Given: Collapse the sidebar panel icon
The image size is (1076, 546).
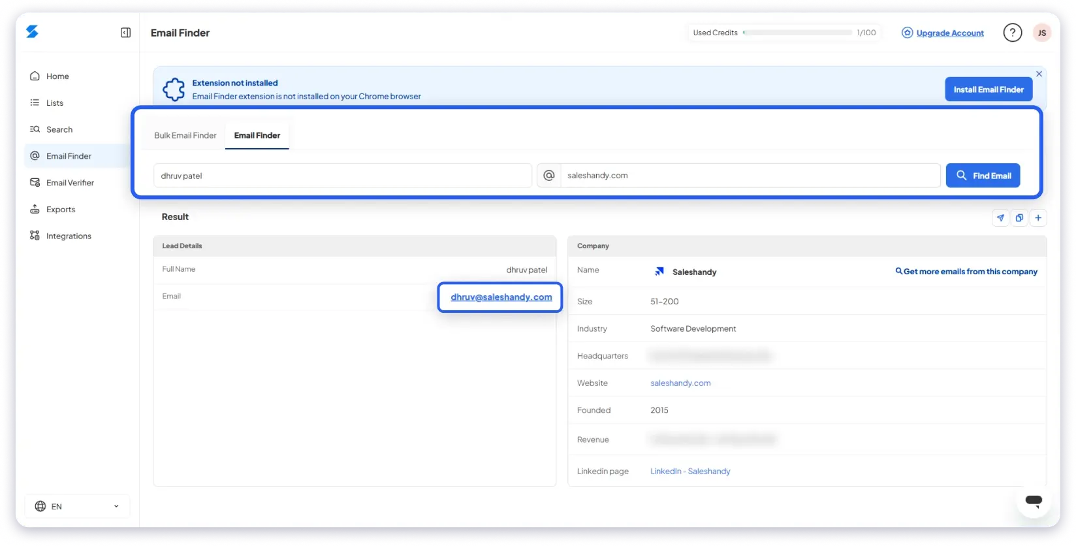Looking at the screenshot, I should tap(126, 33).
